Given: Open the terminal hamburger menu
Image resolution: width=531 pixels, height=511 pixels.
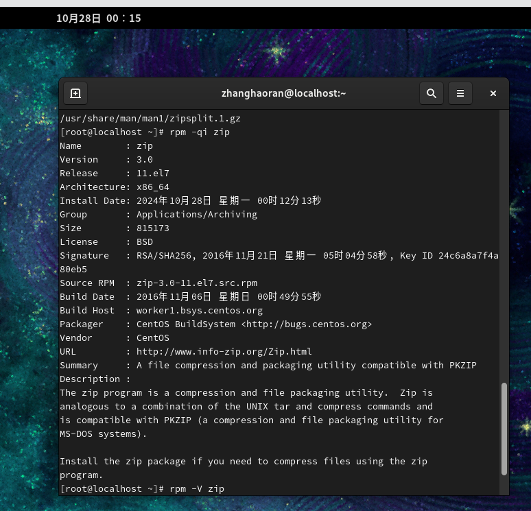Looking at the screenshot, I should 461,93.
